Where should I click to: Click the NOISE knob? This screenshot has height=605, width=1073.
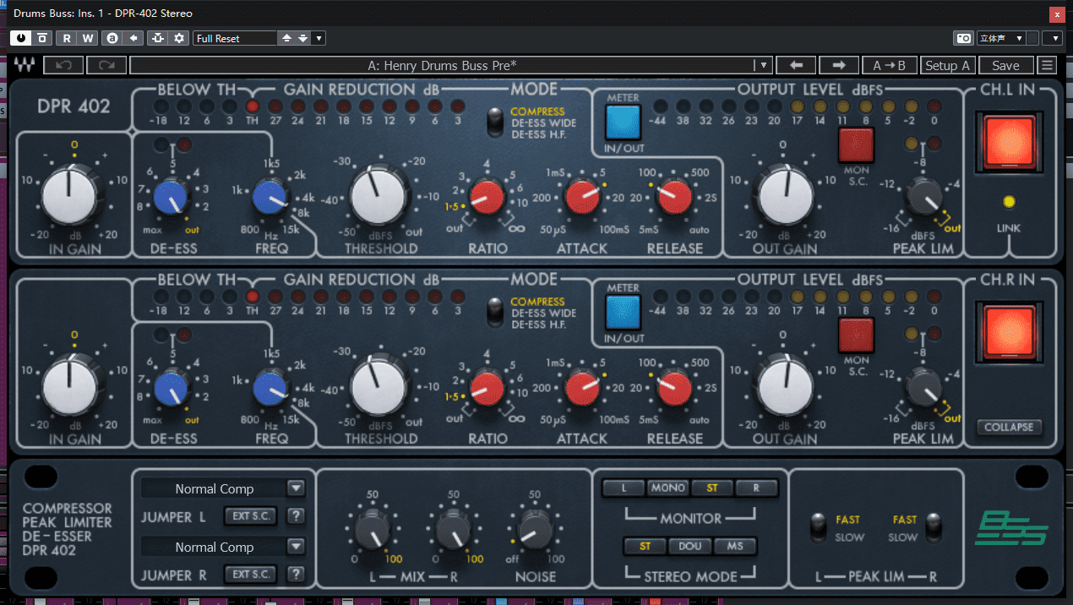point(535,529)
